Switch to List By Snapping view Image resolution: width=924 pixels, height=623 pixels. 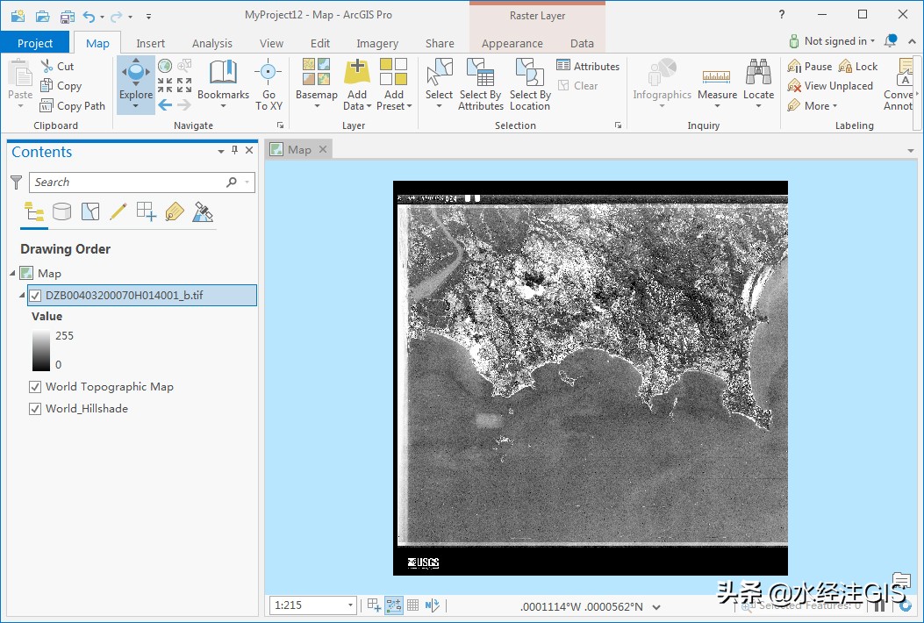[x=147, y=211]
